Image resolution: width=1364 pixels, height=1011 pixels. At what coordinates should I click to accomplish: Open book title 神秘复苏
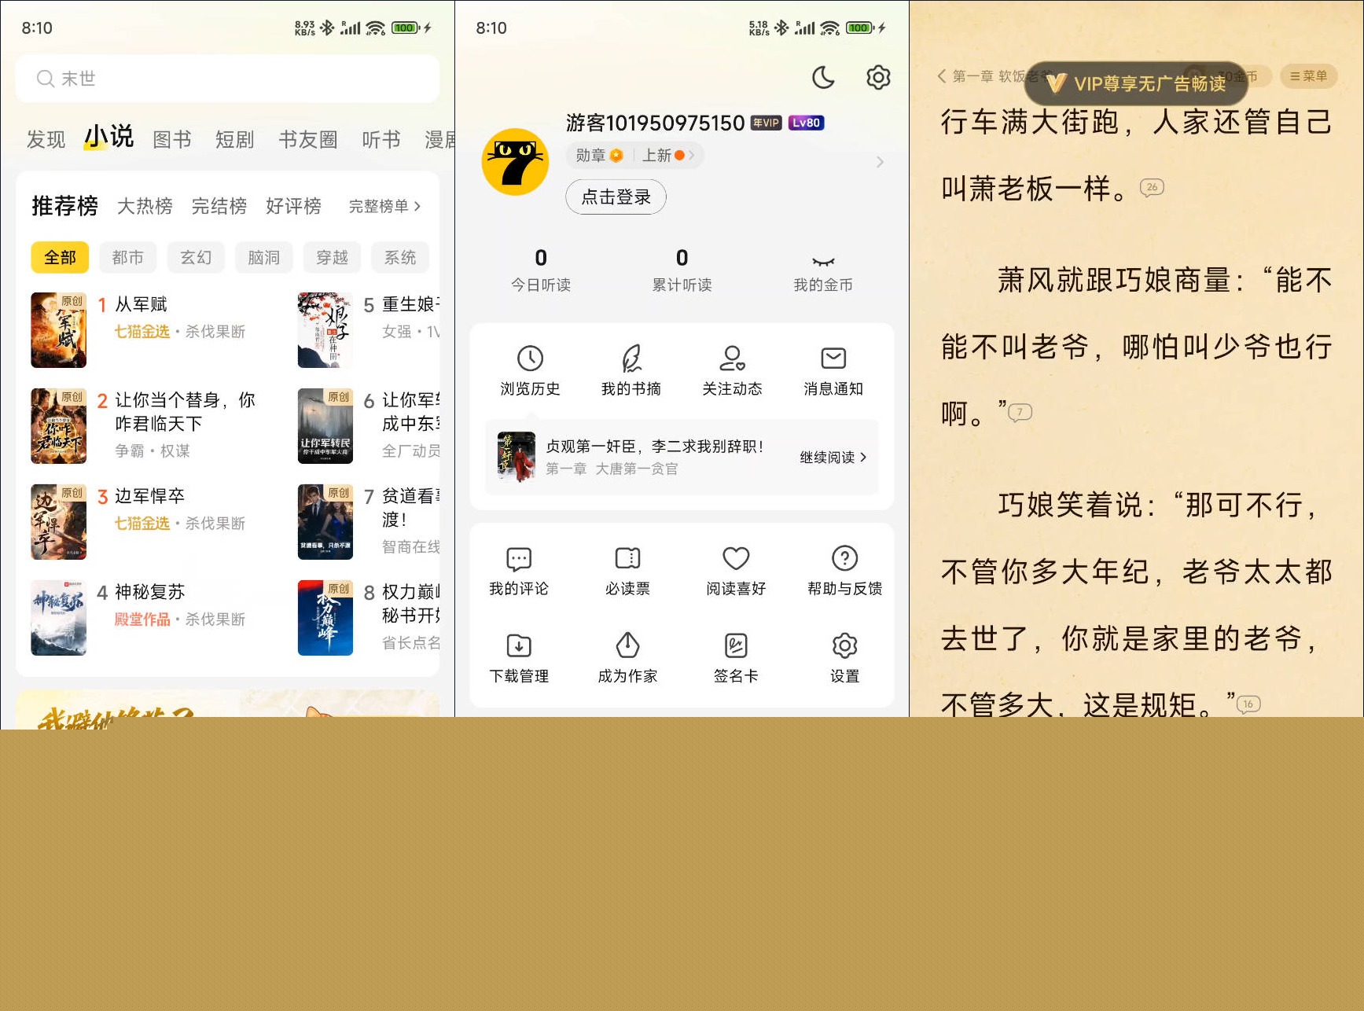click(x=149, y=591)
